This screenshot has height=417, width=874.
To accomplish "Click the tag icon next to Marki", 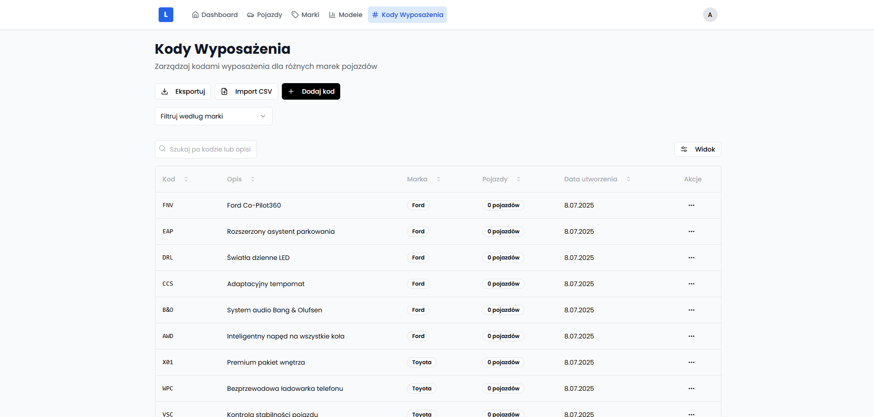I will click(x=294, y=14).
